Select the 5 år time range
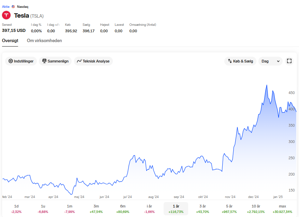The image size is (299, 217). pyautogui.click(x=229, y=209)
